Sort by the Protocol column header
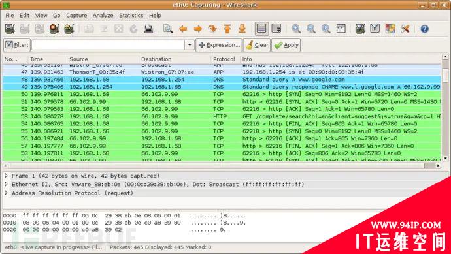The image size is (451, 254). [225, 59]
